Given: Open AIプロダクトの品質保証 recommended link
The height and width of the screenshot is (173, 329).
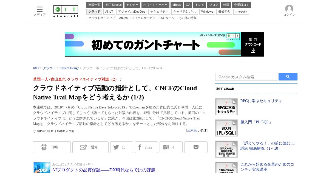Looking at the screenshot, I should pos(104,170).
